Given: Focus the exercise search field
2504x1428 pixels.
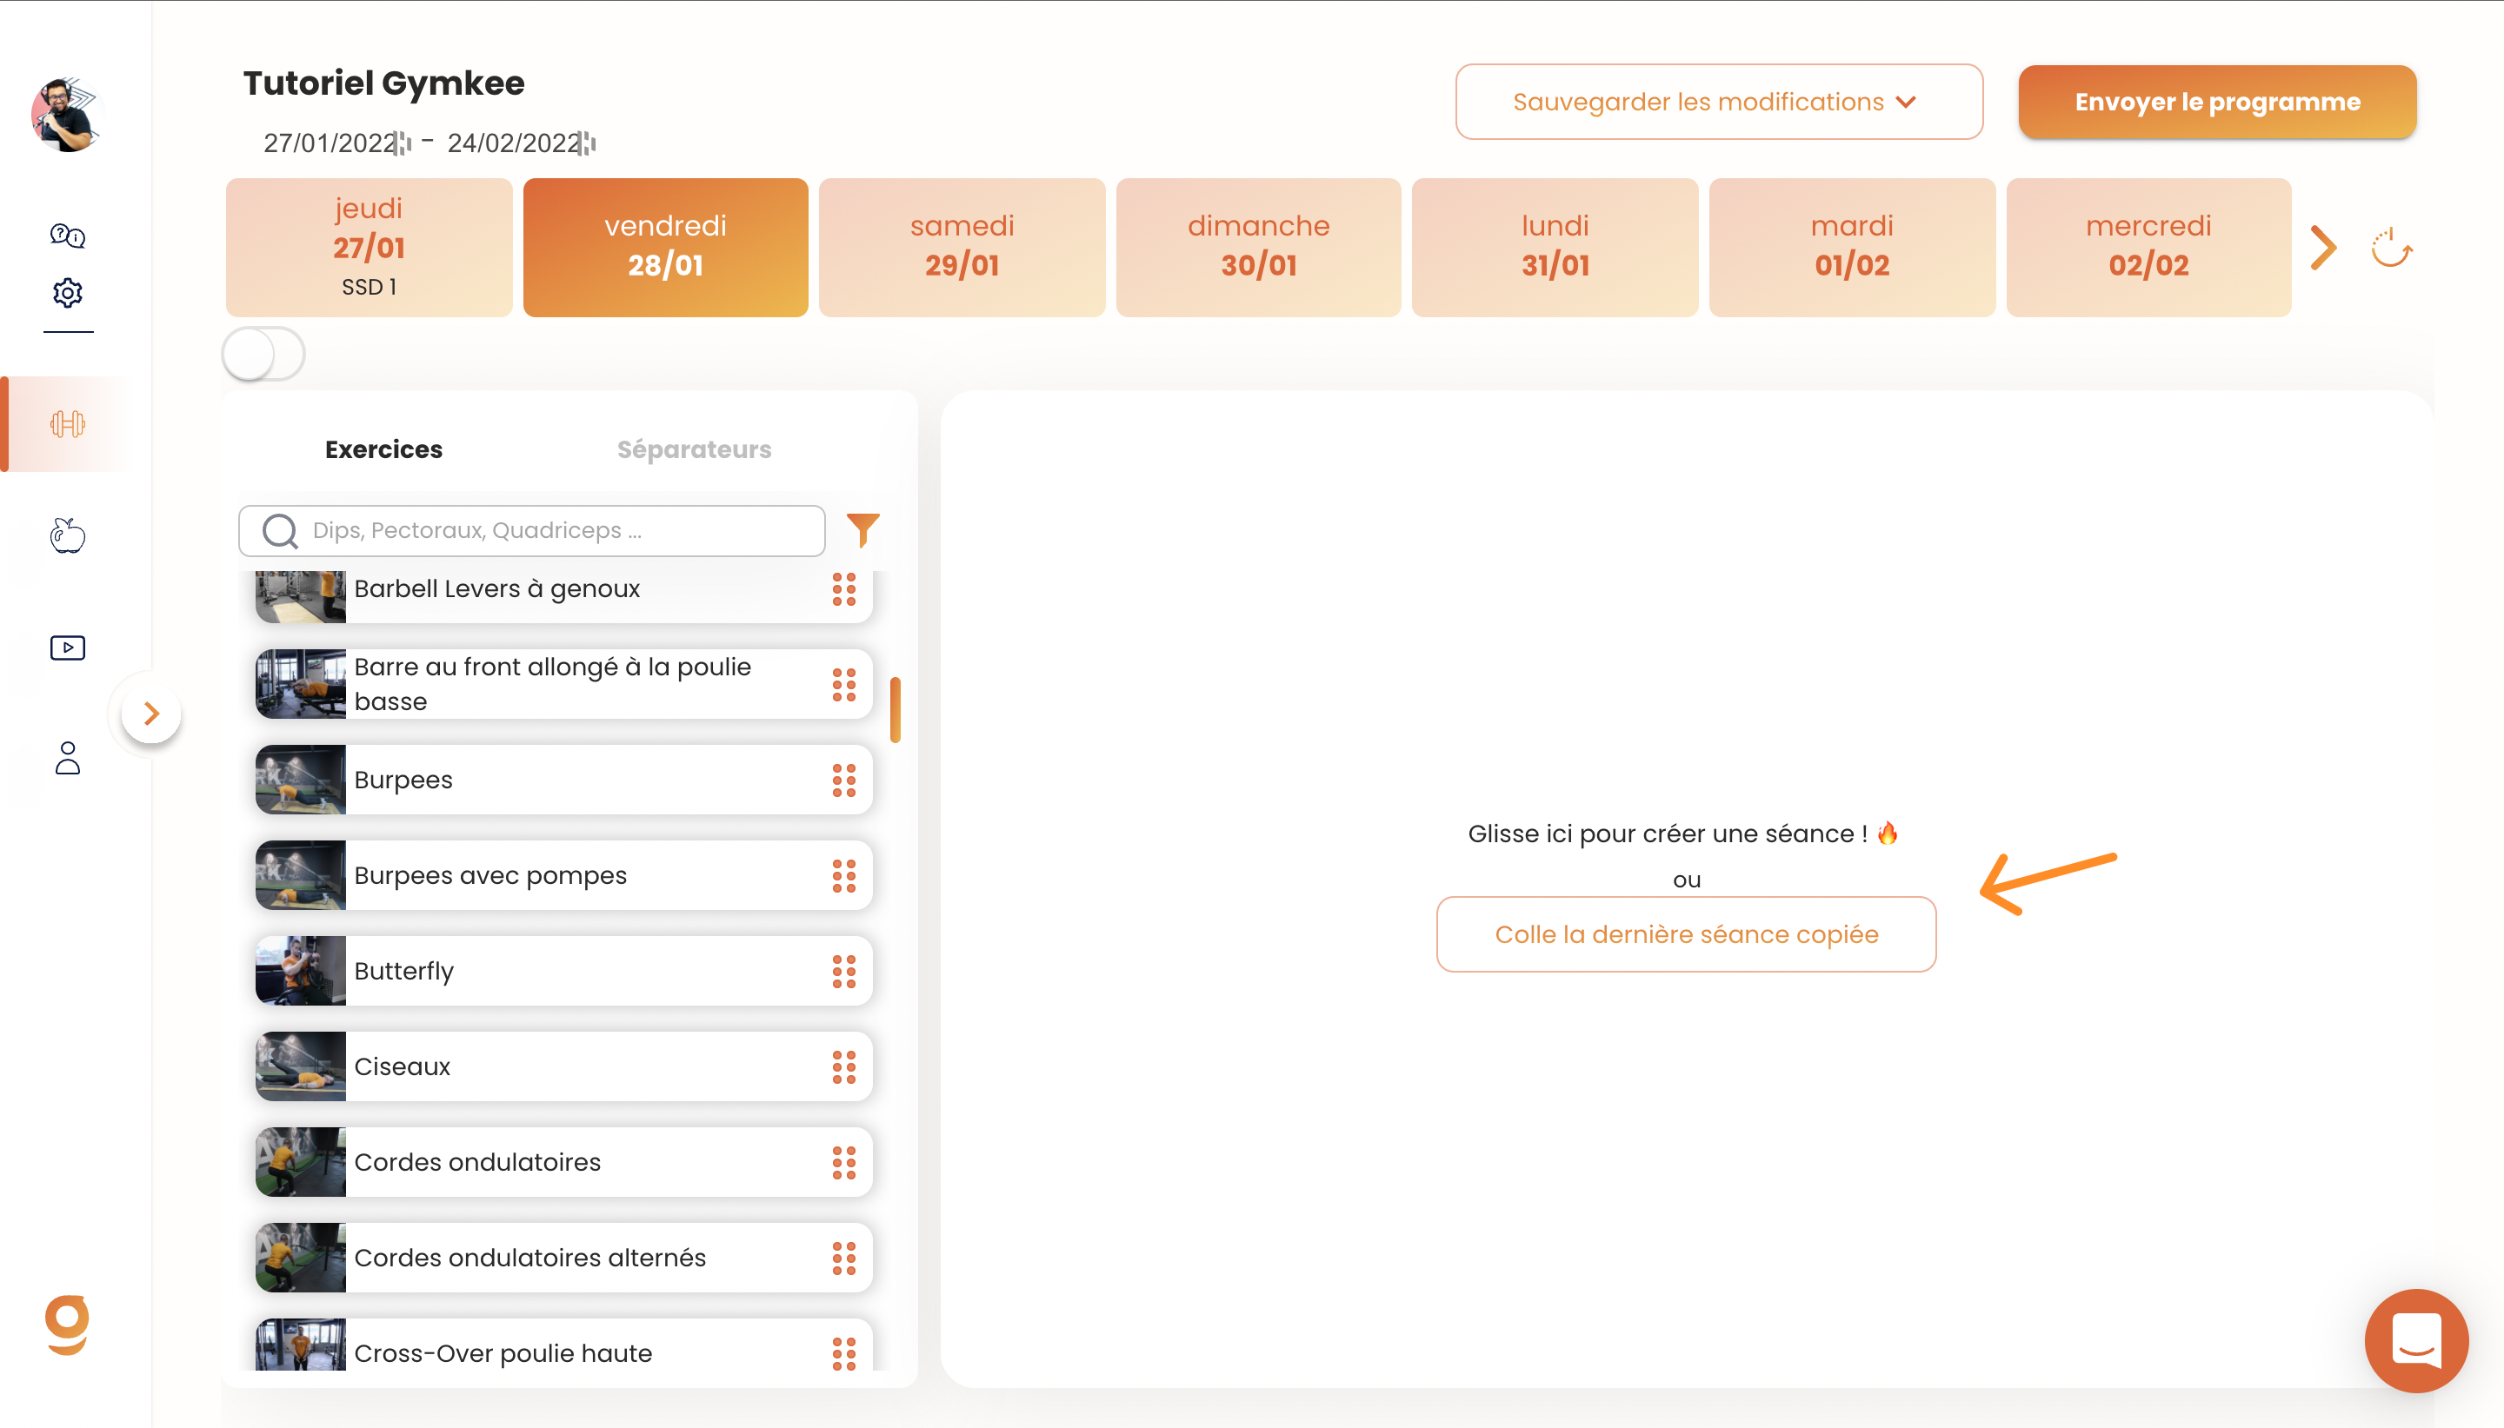Looking at the screenshot, I should pos(531,530).
